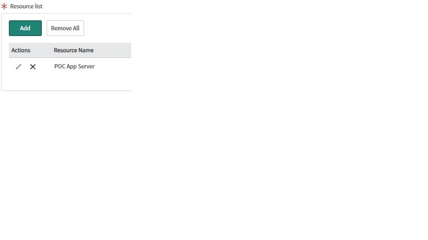The image size is (428, 240).
Task: Click the red mandatory asterisk icon
Action: [4, 6]
